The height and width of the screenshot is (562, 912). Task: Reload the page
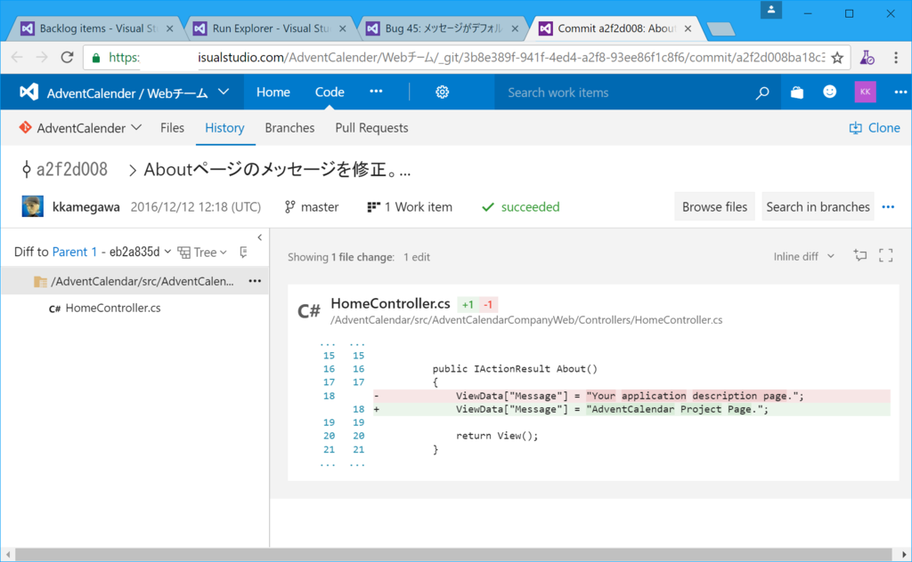tap(67, 57)
